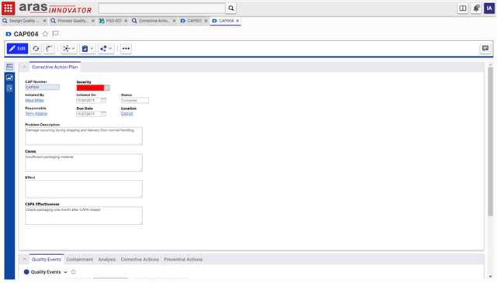This screenshot has width=497, height=283.
Task: Open the more options ellipsis menu
Action: coord(126,48)
